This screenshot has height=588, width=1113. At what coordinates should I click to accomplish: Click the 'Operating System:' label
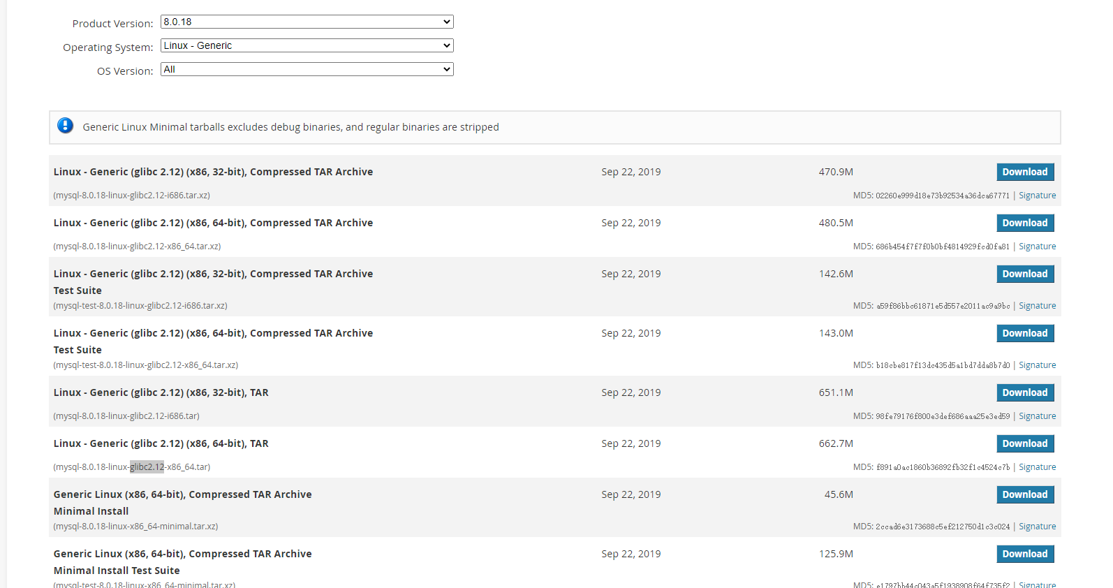coord(108,47)
